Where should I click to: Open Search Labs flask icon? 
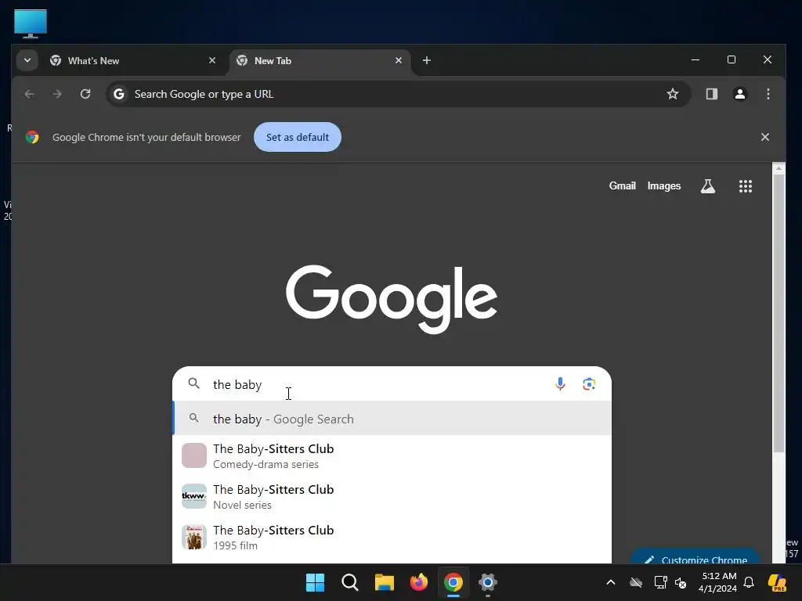click(708, 186)
